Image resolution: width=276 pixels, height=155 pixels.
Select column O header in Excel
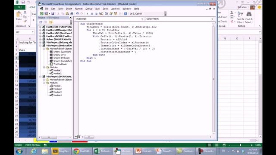(x=237, y=38)
